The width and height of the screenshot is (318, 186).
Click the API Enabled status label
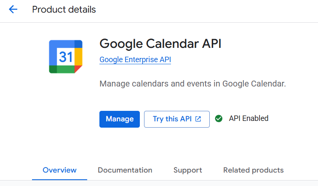click(x=249, y=118)
